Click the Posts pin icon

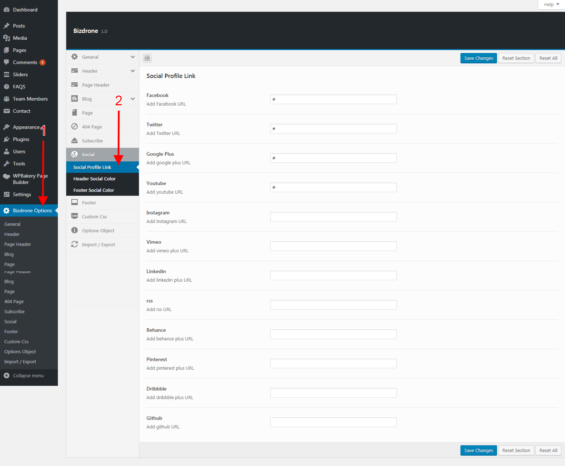[6, 26]
